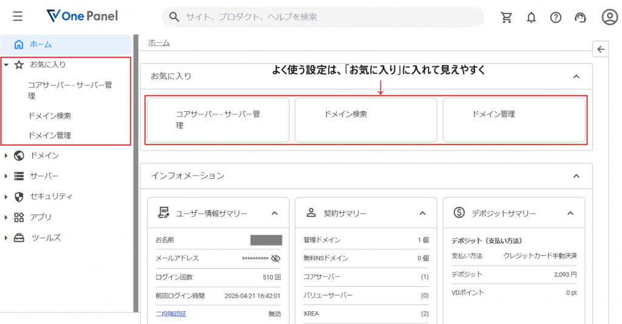Viewport: 622px width, 324px height.
Task: Expand the セキュリティ sidebar tree arrow
Action: coord(6,196)
